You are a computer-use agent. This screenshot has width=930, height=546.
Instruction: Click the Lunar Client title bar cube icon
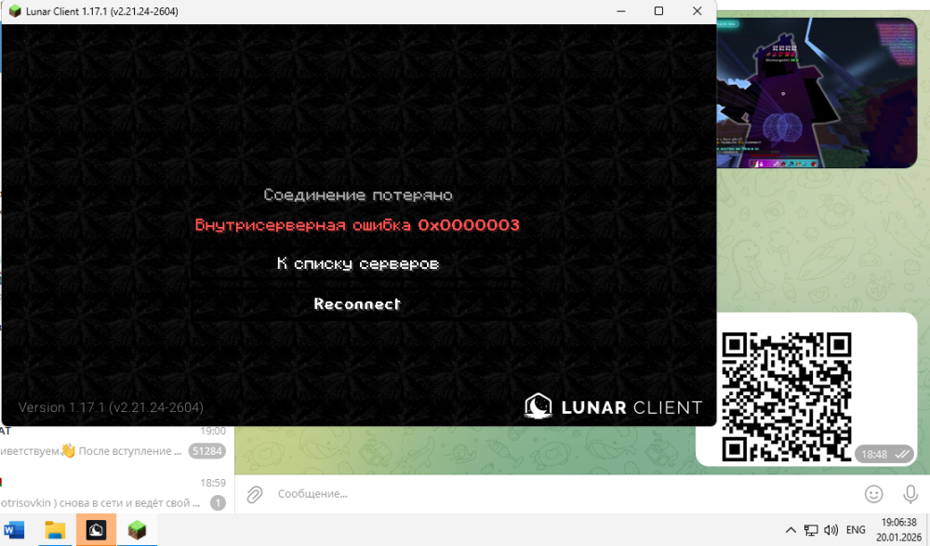(x=15, y=11)
